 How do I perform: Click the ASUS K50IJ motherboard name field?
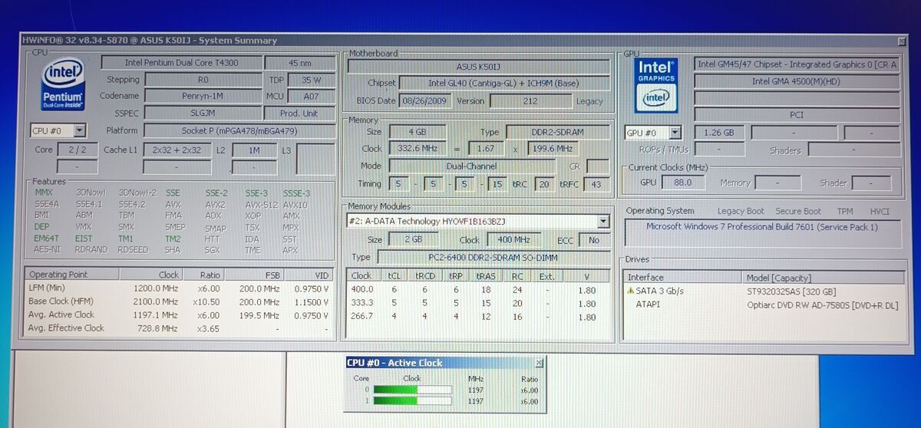click(478, 66)
